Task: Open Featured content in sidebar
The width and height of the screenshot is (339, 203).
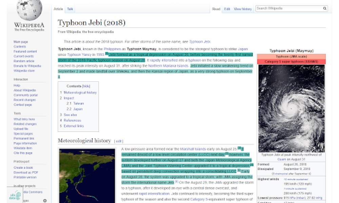Action: click(x=25, y=51)
